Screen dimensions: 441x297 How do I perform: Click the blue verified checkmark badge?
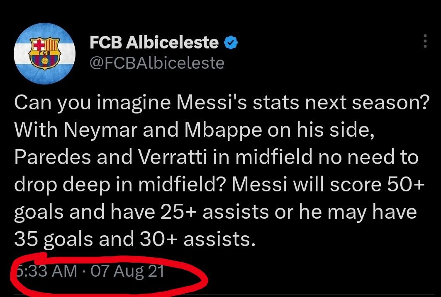231,42
